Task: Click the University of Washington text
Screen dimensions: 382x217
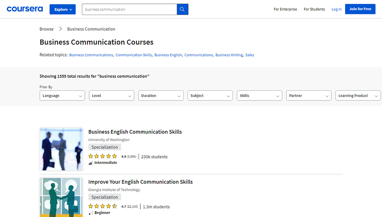Action: click(109, 140)
